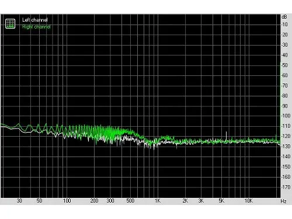The height and width of the screenshot is (219, 292).
Task: Click the 2K frequency label
Action: pyautogui.click(x=185, y=201)
